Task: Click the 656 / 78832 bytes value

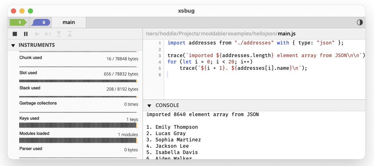Action: 121,74
